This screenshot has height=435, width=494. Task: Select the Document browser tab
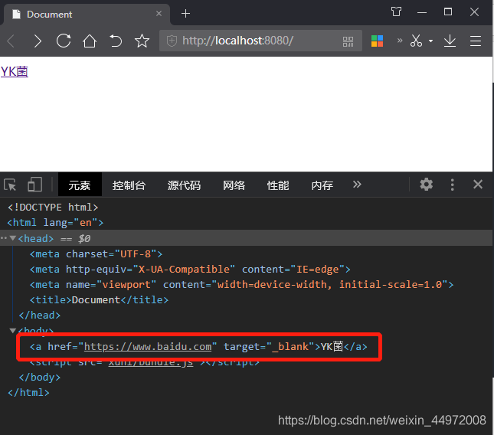(x=87, y=15)
